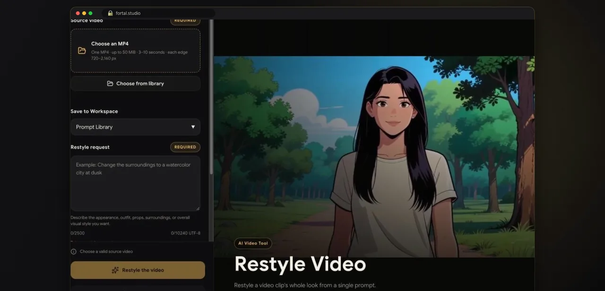Image resolution: width=605 pixels, height=291 pixels.
Task: Click 'Restyle a video clip's whole look' subtitle
Action: 305,285
